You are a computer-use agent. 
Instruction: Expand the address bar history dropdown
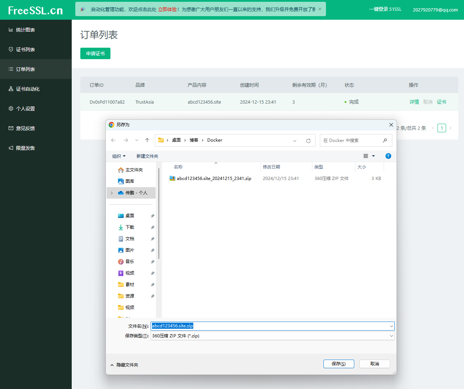pos(295,141)
